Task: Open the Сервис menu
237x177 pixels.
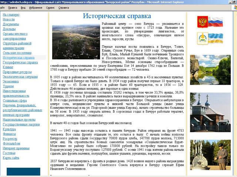Action: [50, 8]
